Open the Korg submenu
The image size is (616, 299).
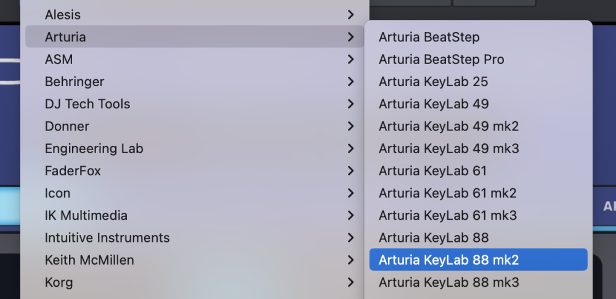(59, 282)
